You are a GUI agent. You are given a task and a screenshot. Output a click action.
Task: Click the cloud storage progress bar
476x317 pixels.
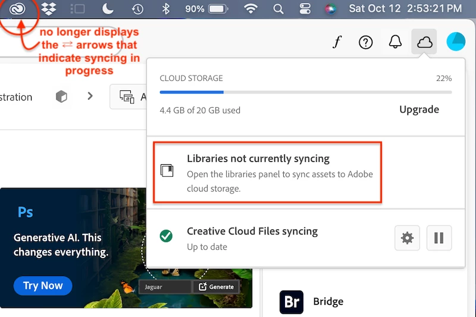click(306, 92)
